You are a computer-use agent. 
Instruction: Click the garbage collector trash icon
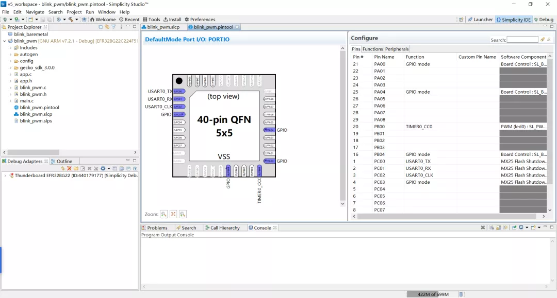461,294
